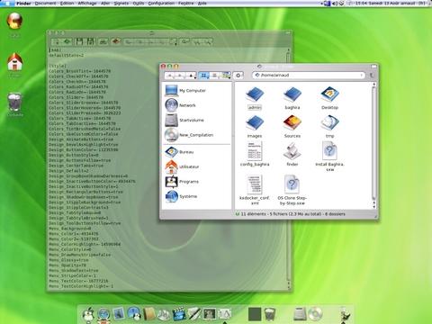
Task: Click the gear configuration button in file manager toolbar
Action: pos(238,76)
